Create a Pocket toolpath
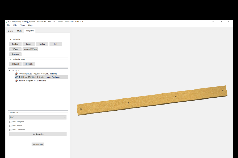The image size is (238, 158). (29, 44)
